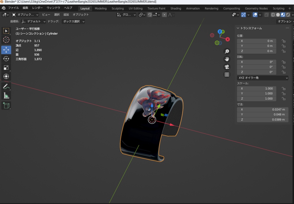Activate the 3D Cursor tool
Viewport: 294px width, 204px height.
point(6,40)
